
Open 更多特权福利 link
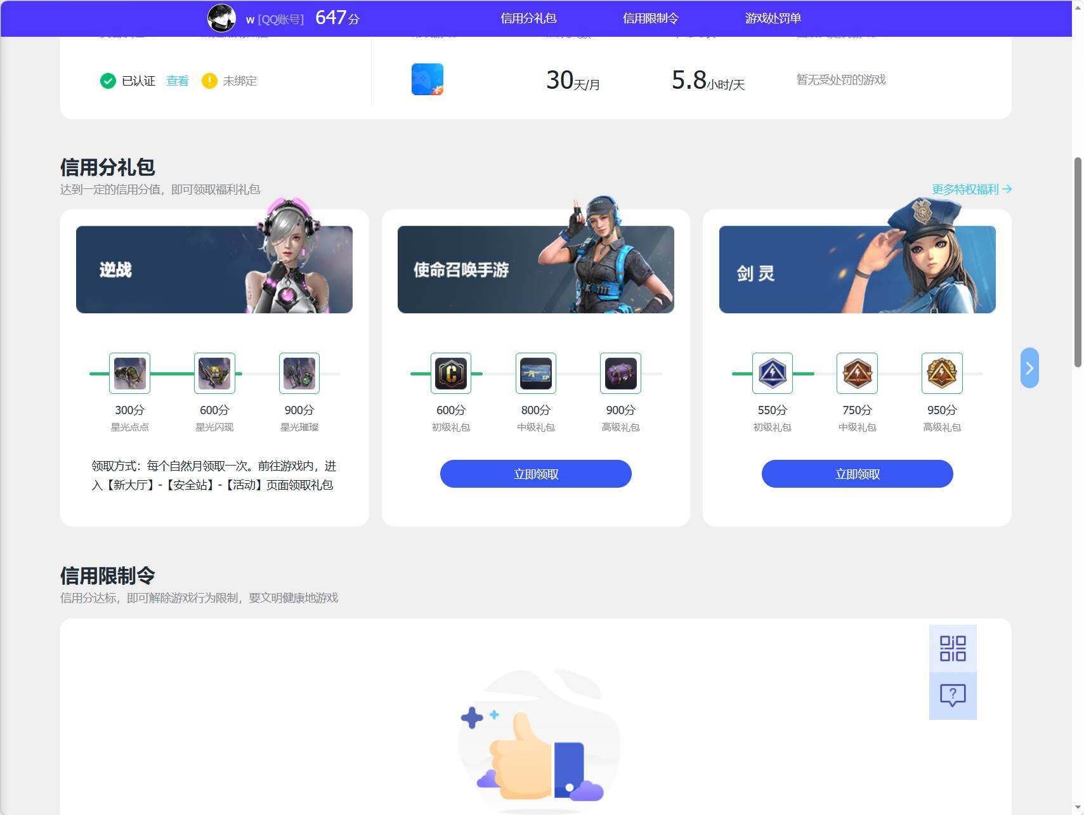[972, 189]
